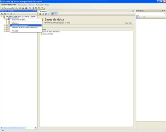Click the Nueva consulta toolbar button

pyautogui.click(x=8, y=8)
